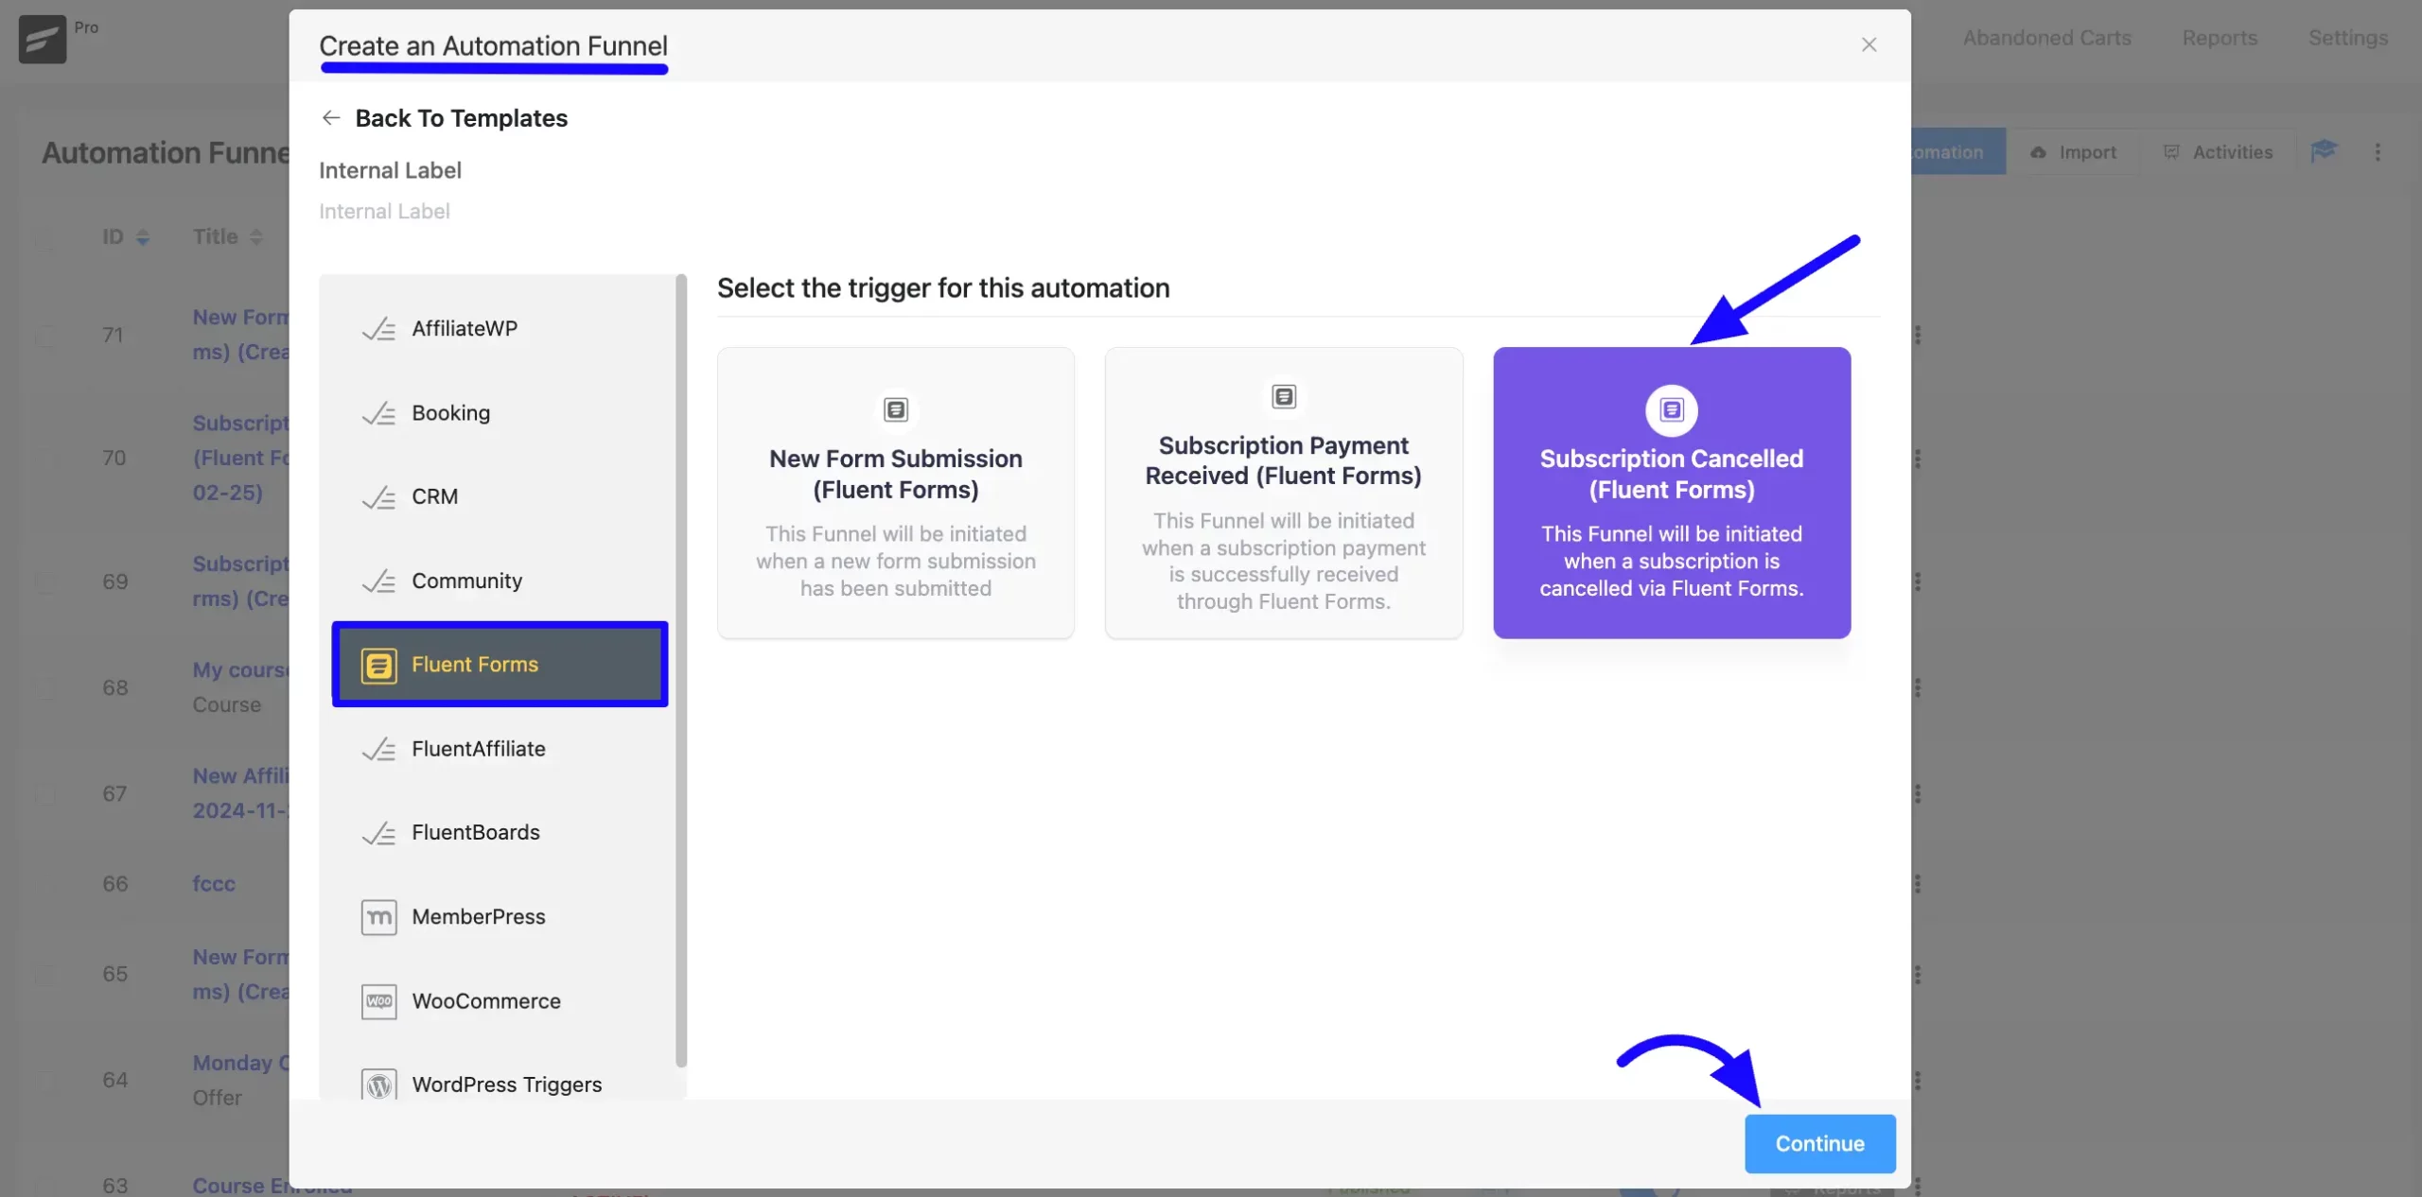Screen dimensions: 2422x1197
Task: Click the Continue button
Action: [1819, 1143]
